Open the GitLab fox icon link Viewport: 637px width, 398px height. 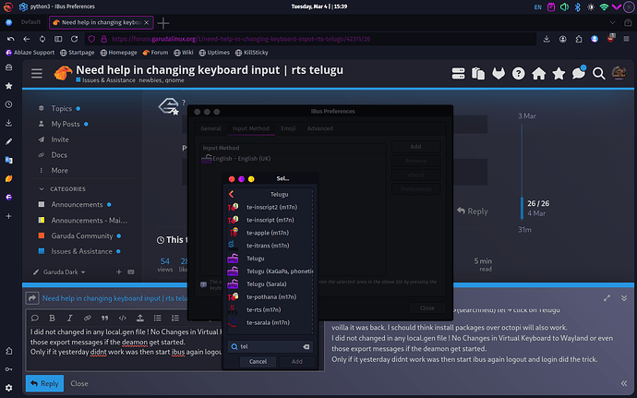pos(499,74)
